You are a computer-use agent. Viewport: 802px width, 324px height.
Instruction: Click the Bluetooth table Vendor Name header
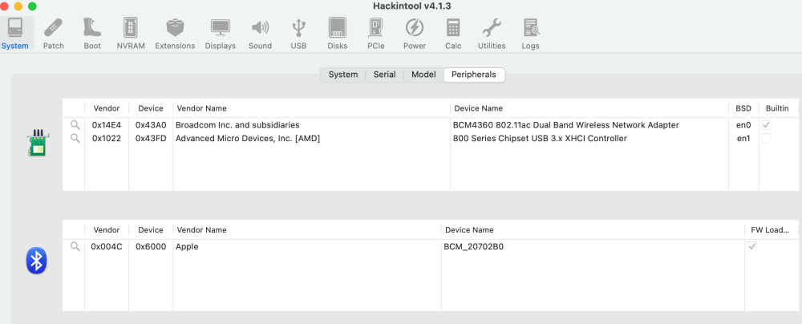[x=307, y=230]
